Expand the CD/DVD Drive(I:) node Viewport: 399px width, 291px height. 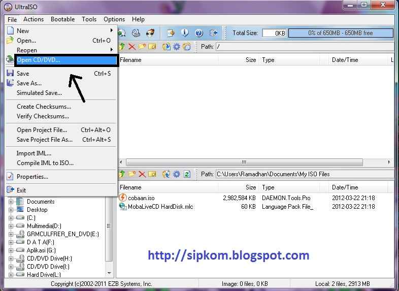(x=11, y=267)
